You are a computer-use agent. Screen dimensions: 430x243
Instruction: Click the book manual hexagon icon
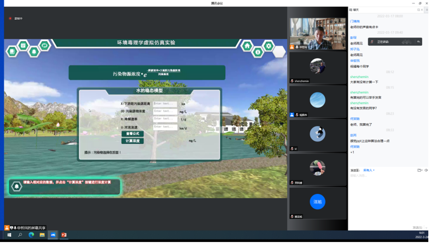(12, 52)
